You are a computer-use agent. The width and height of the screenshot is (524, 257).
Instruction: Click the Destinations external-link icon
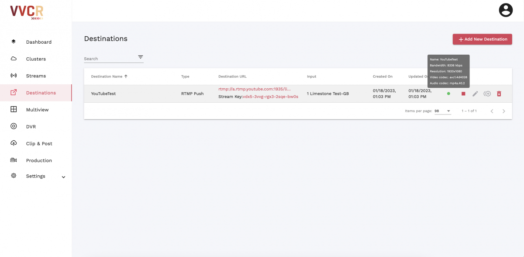[14, 93]
